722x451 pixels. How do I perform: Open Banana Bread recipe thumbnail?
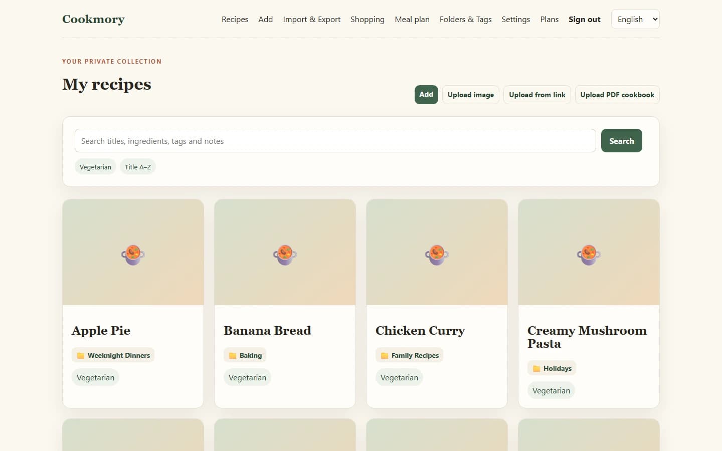click(285, 252)
